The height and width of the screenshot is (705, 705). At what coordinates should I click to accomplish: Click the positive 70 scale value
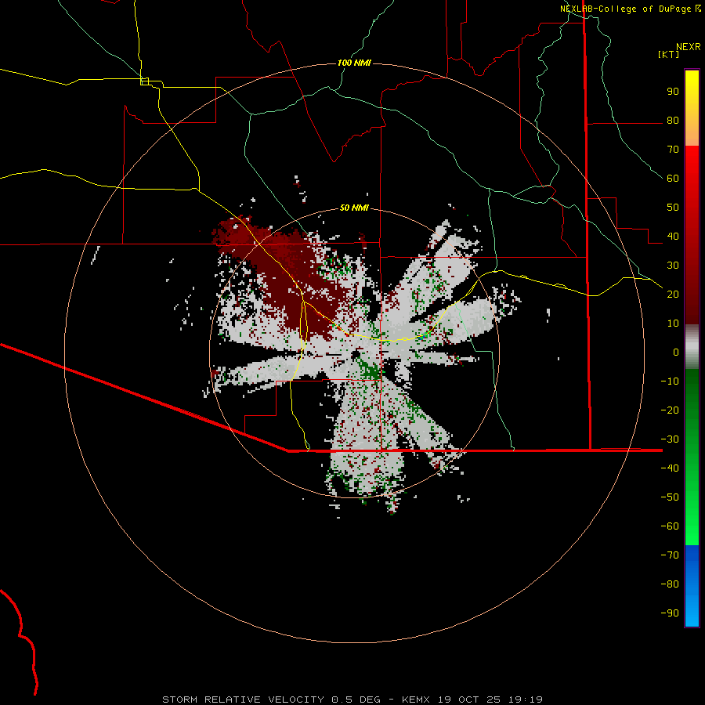(x=673, y=150)
